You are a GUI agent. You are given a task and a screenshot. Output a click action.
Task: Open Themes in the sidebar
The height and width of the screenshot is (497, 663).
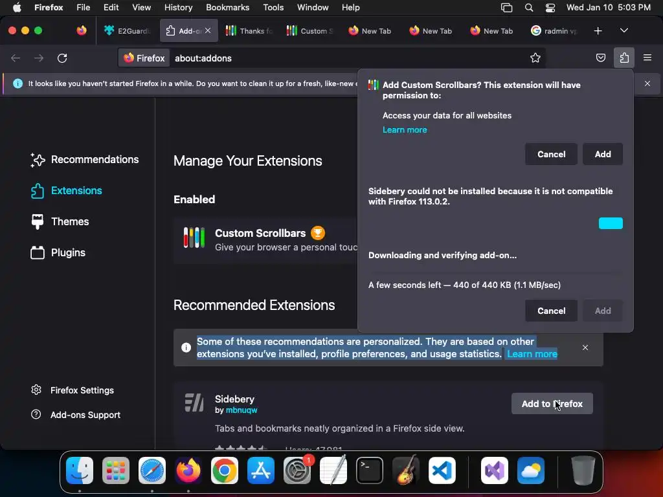59,221
